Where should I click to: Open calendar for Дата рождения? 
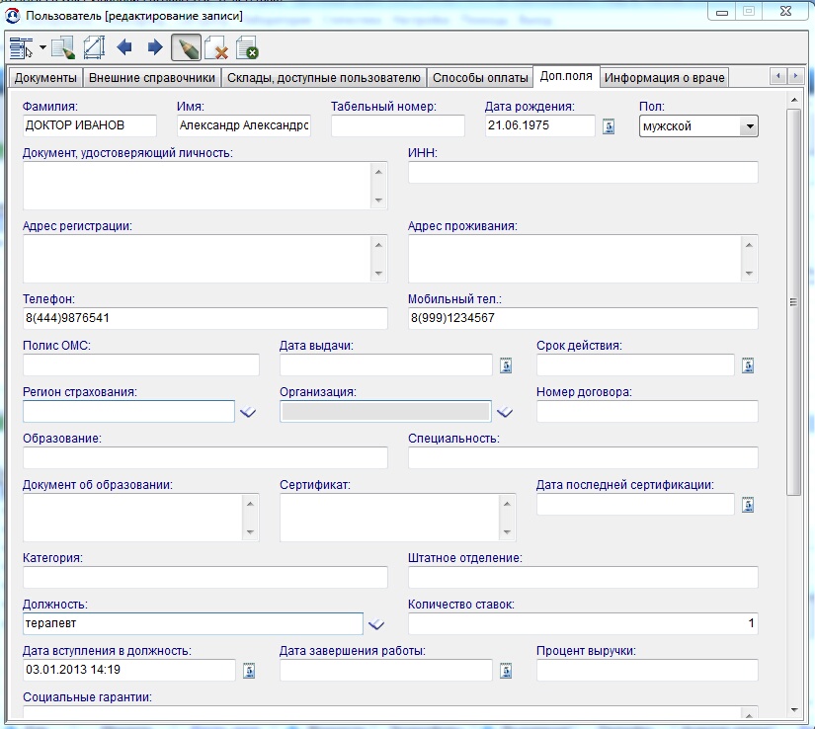coord(609,126)
